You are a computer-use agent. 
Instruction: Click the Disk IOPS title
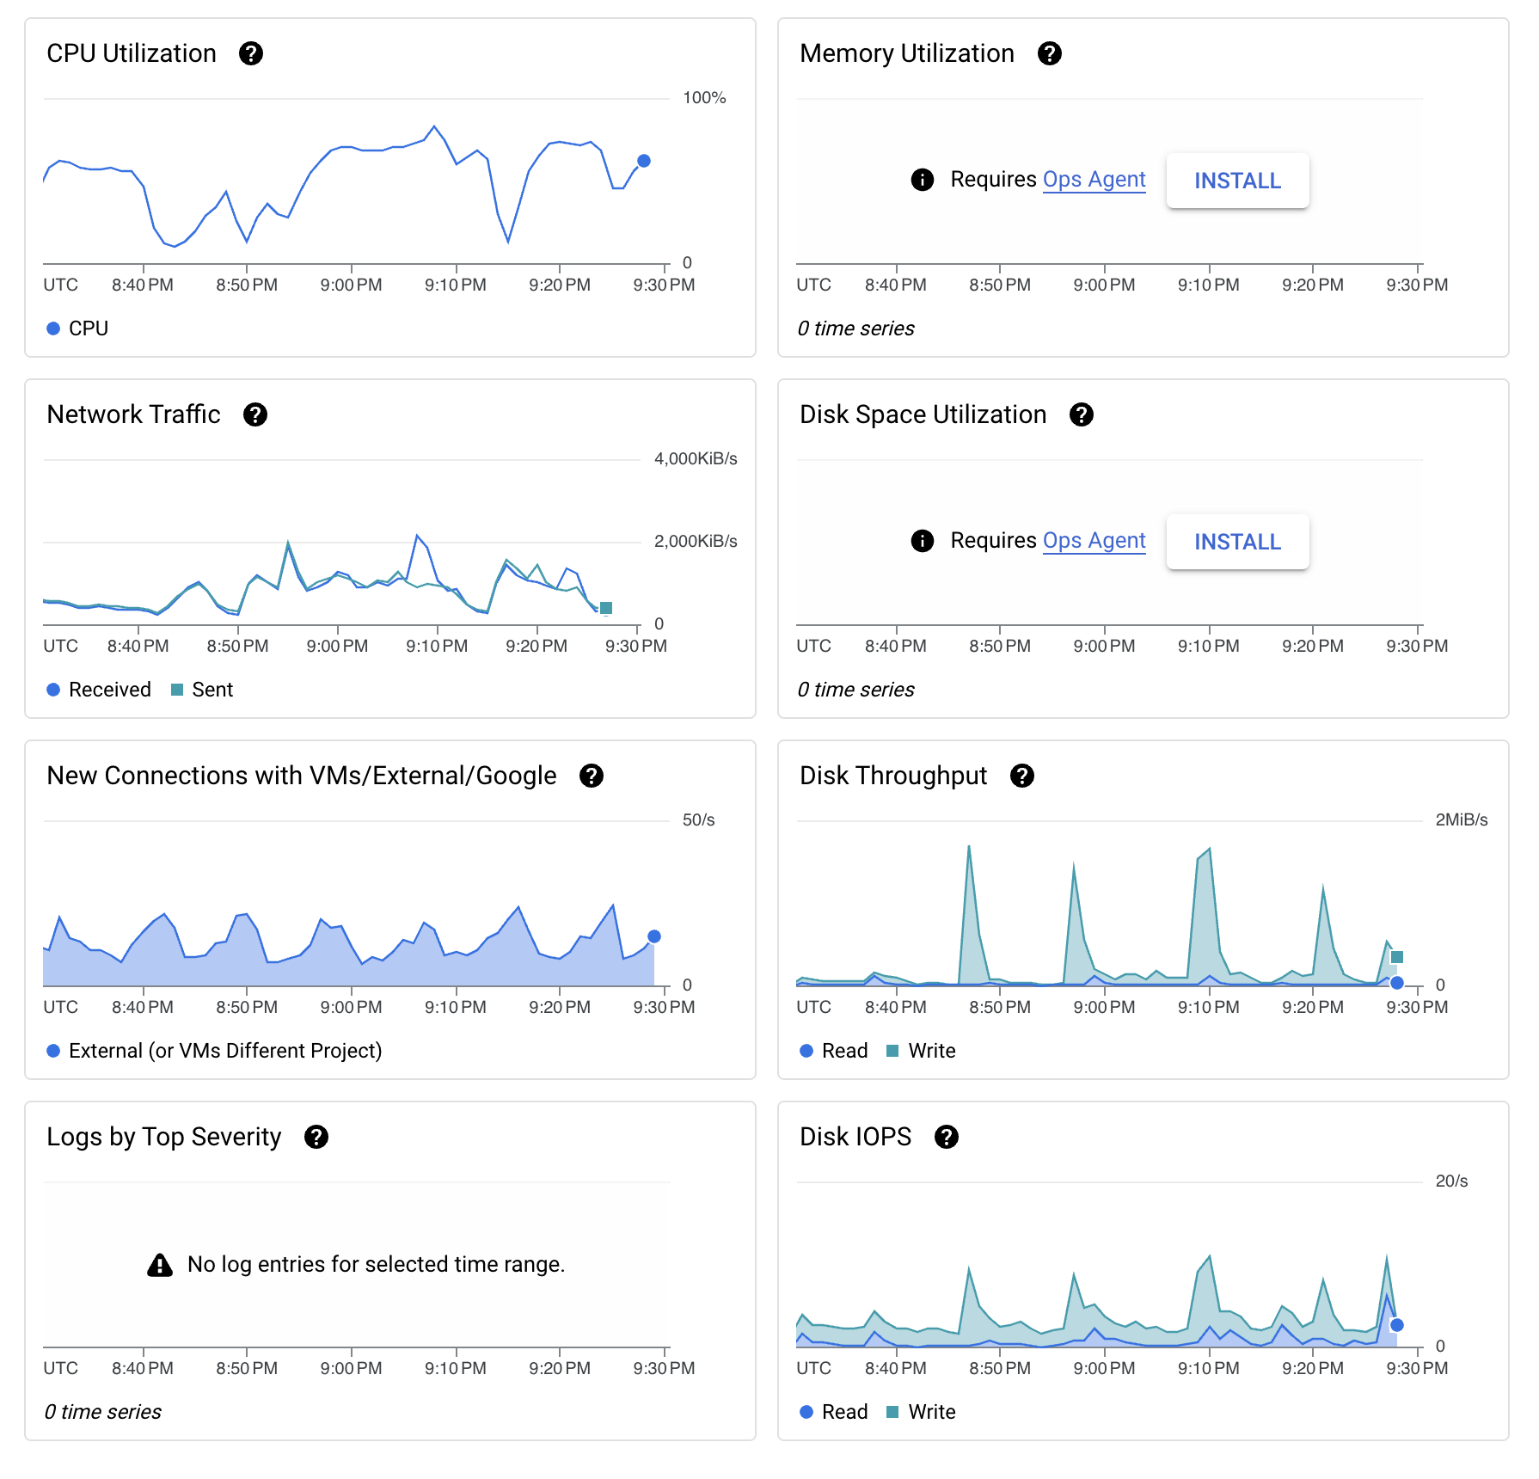click(x=855, y=1137)
